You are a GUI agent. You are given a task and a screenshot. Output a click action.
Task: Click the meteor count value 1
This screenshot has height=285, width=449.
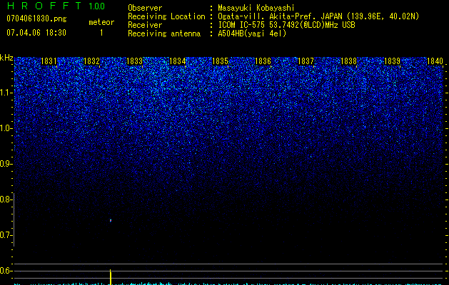coord(101,33)
